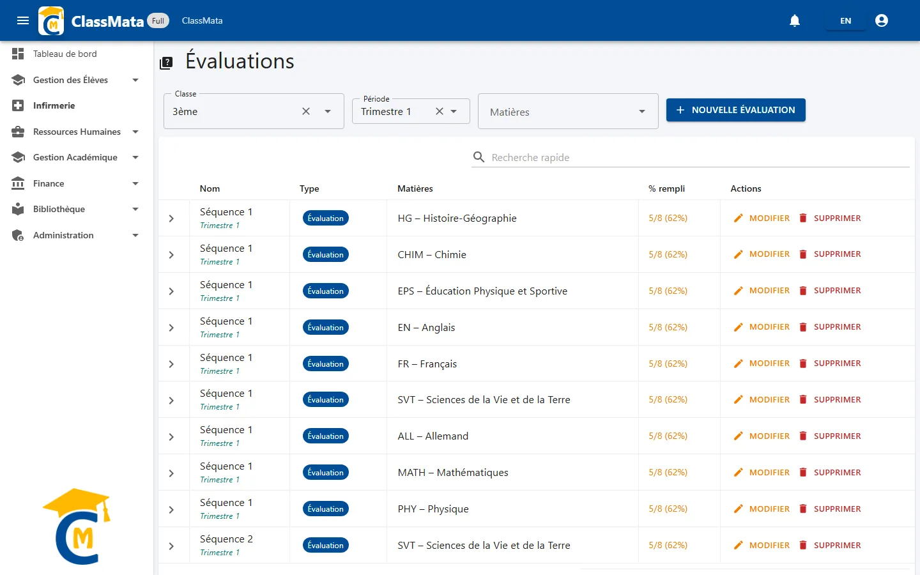Image resolution: width=920 pixels, height=575 pixels.
Task: Click trash icon for FR – Français row
Action: tap(803, 364)
